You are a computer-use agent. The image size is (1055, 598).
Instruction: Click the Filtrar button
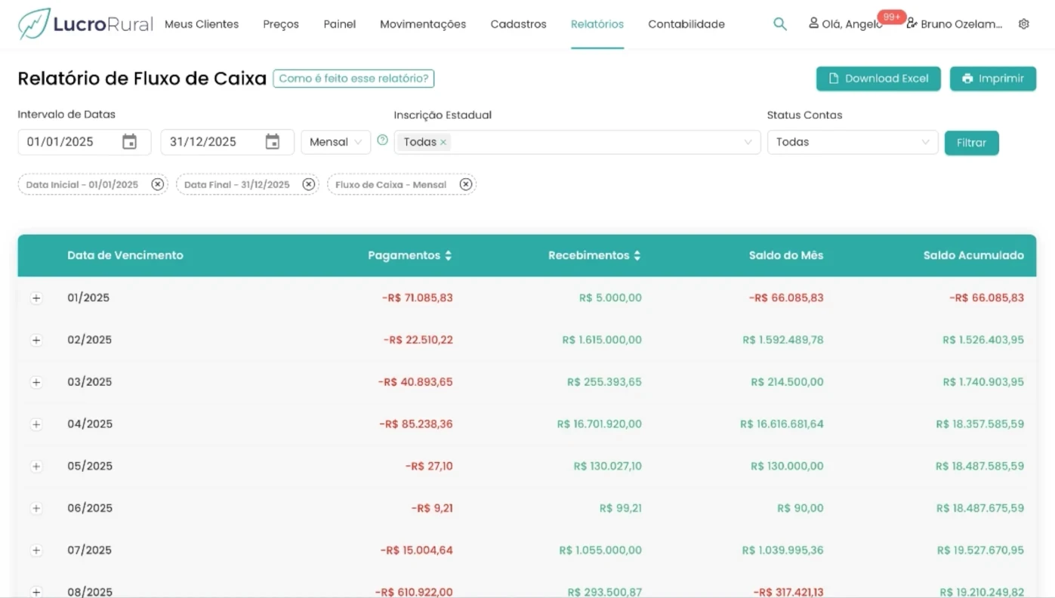pos(972,143)
